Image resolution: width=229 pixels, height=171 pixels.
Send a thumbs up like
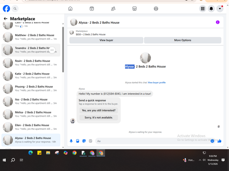point(219,141)
